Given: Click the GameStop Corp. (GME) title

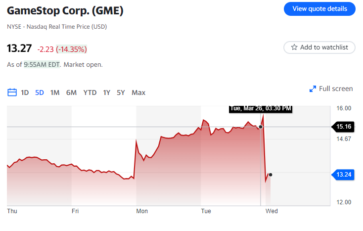Looking at the screenshot, I should (x=65, y=10).
